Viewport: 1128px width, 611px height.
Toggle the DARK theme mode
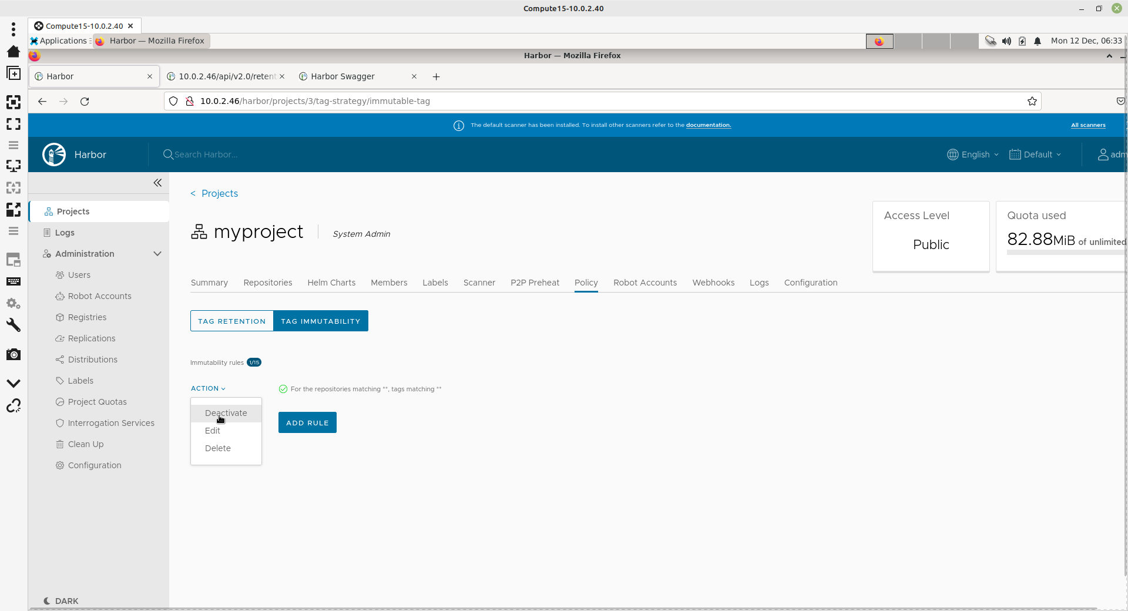61,600
